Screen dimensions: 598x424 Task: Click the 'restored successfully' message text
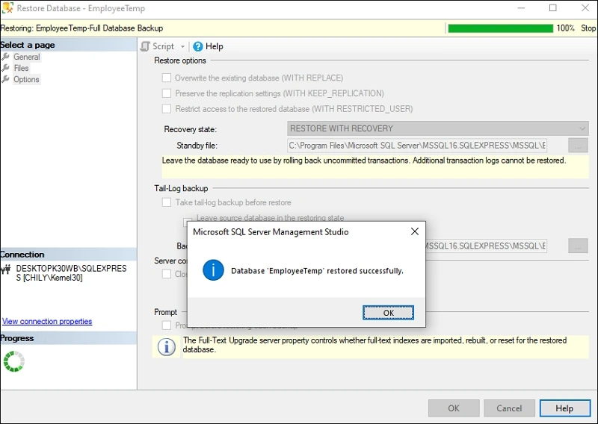click(317, 271)
